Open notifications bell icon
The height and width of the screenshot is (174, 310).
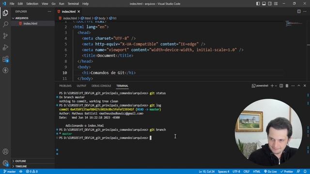(x=305, y=172)
